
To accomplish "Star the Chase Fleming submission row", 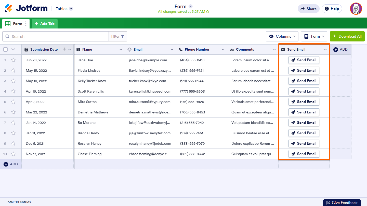I will coord(13,154).
